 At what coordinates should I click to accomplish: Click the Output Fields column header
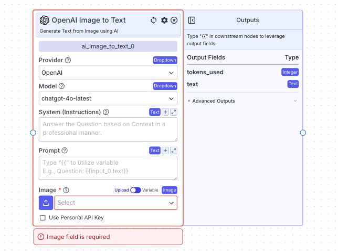pos(206,57)
